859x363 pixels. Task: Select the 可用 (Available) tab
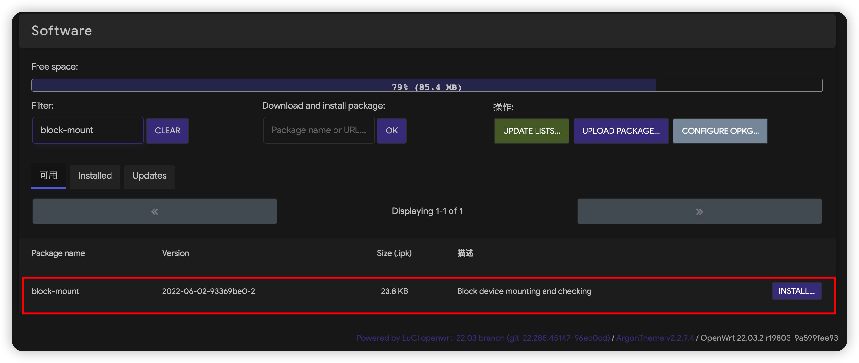48,175
